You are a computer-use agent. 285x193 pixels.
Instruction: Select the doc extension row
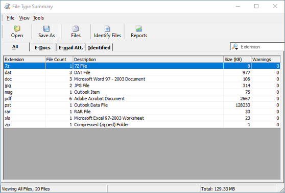(142, 79)
